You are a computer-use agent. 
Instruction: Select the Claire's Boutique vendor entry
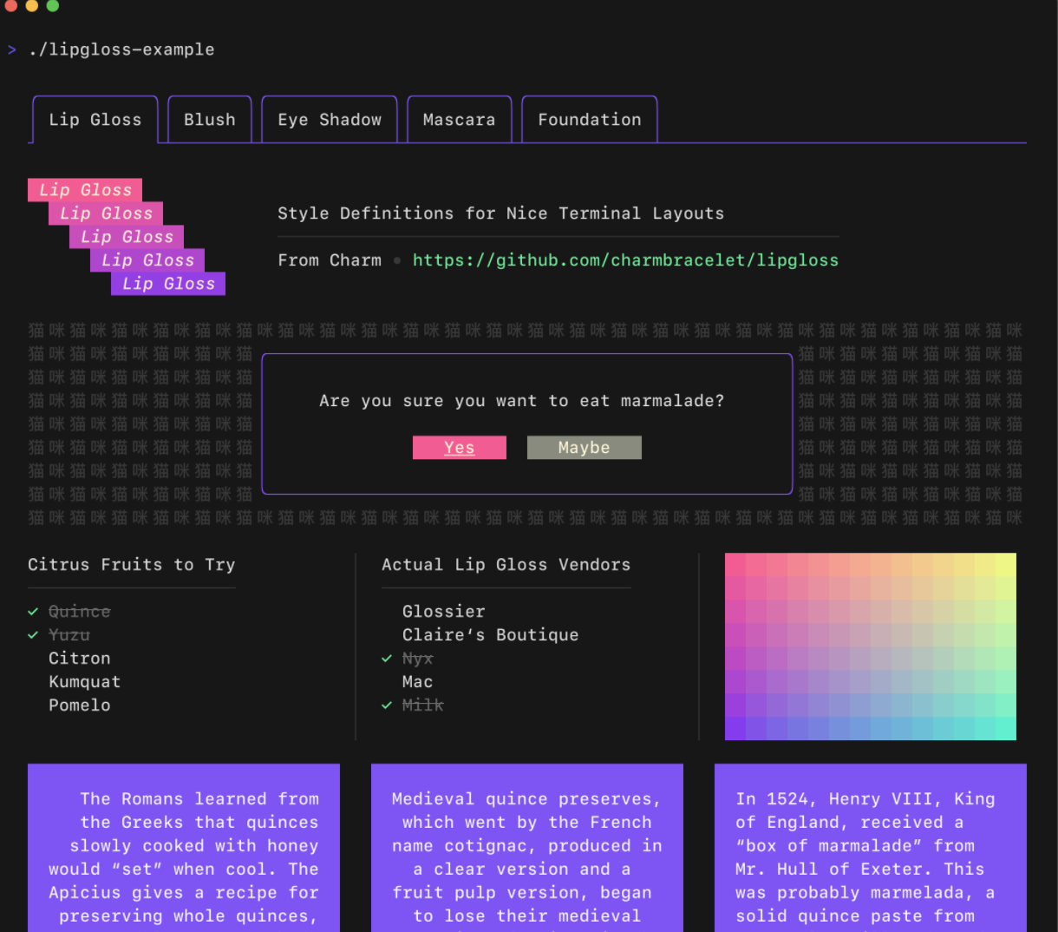pyautogui.click(x=491, y=635)
